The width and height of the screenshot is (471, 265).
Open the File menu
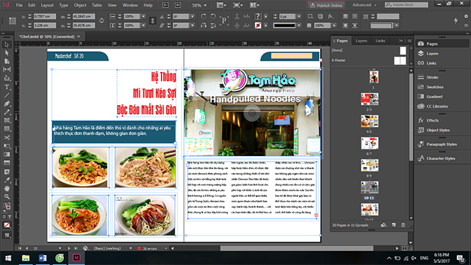point(20,5)
